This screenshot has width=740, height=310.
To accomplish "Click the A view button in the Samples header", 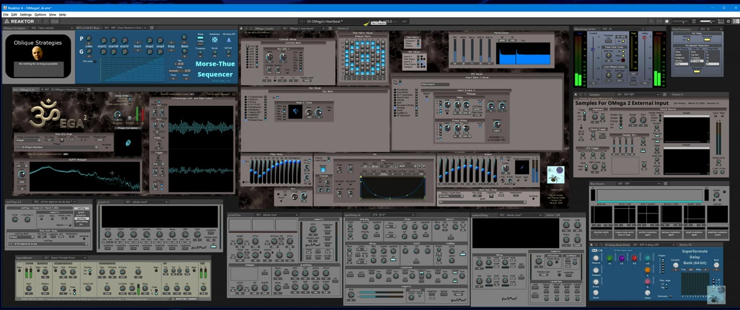I will click(577, 94).
